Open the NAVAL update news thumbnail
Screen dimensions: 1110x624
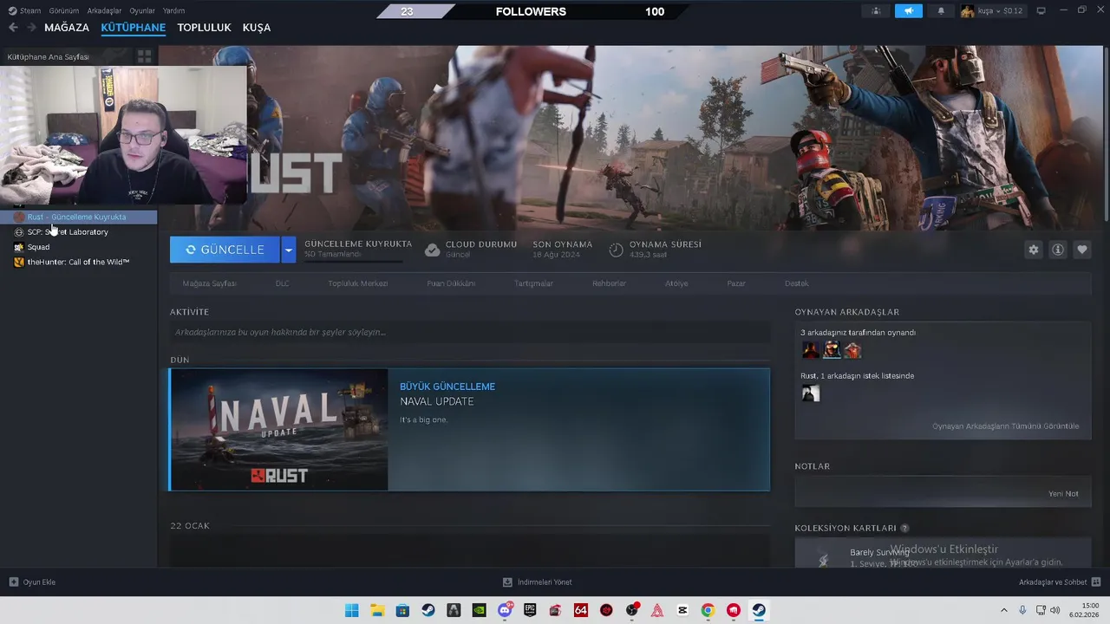(279, 430)
